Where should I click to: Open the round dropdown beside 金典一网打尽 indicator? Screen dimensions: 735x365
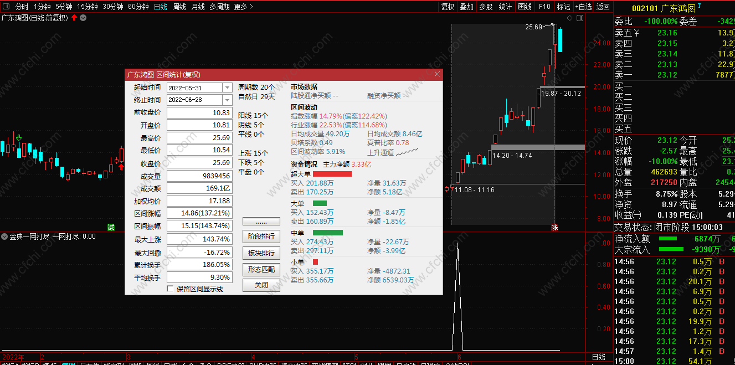point(4,237)
